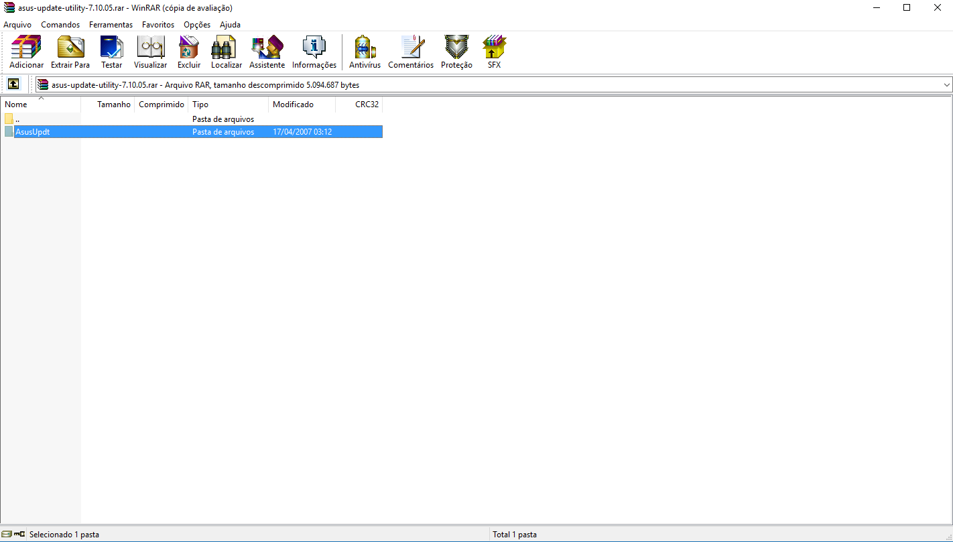This screenshot has width=953, height=542.
Task: Click the archive path text field
Action: 494,85
